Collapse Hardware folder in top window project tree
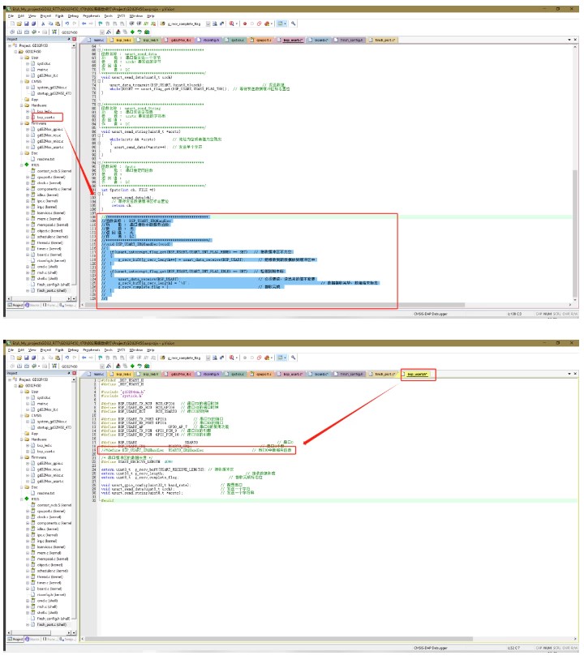Image resolution: width=584 pixels, height=660 pixels. pos(22,105)
